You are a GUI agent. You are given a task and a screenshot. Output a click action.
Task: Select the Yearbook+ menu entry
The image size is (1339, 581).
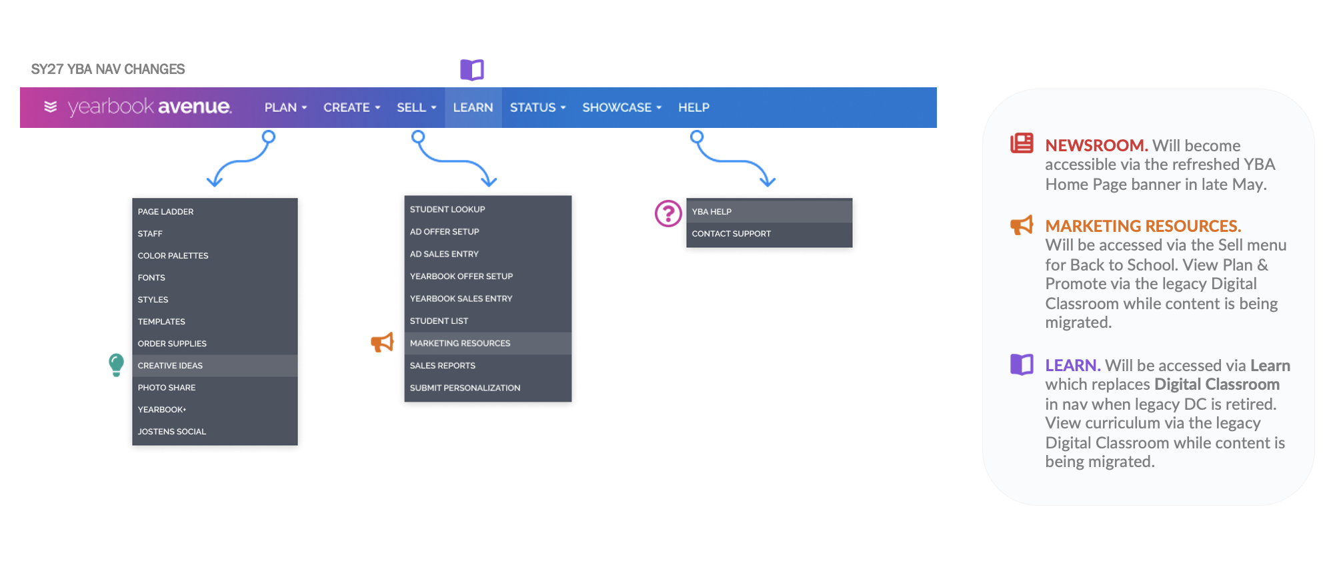(215, 409)
